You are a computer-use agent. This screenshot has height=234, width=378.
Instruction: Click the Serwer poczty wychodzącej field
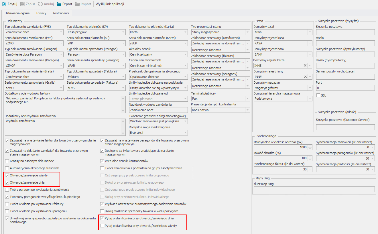coord(345,77)
